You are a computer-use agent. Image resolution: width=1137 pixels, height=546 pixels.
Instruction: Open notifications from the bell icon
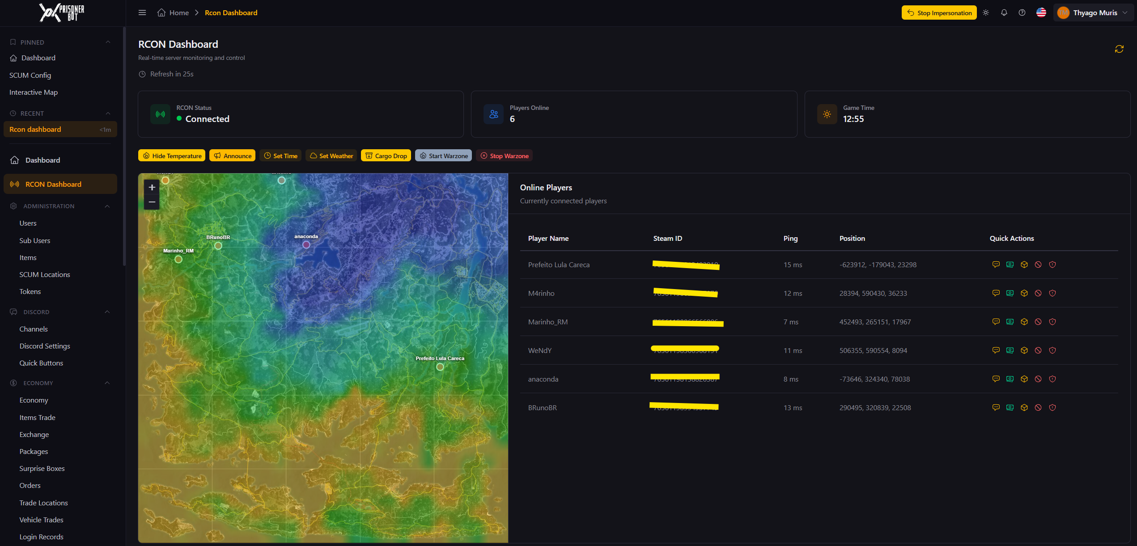1004,13
